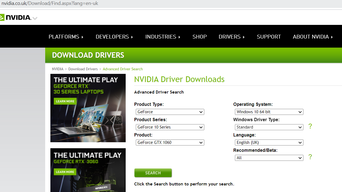Follow the Download Drivers breadcrumb link
The image size is (342, 192).
coord(83,69)
